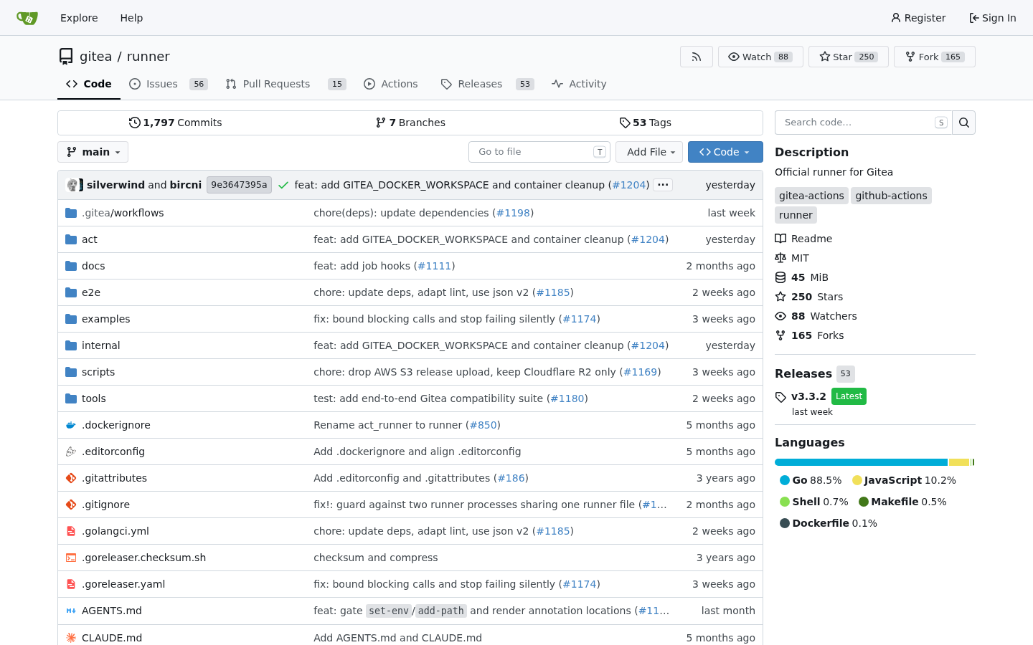Expand the commit message ellipsis button

pos(663,185)
